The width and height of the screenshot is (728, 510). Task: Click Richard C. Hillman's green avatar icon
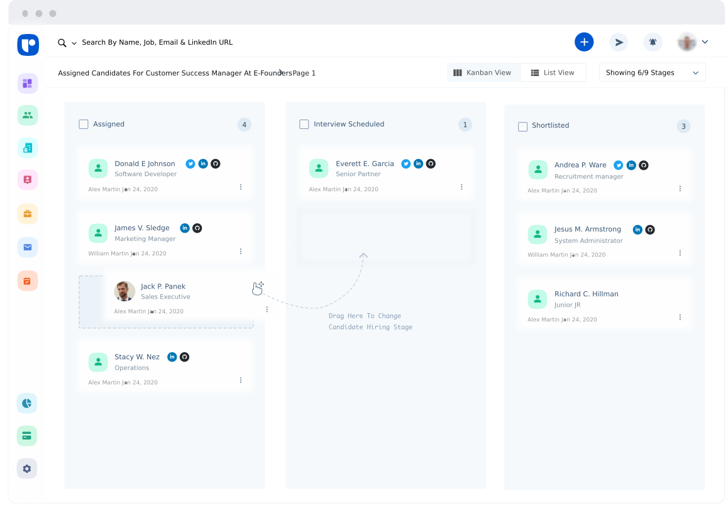tap(538, 299)
